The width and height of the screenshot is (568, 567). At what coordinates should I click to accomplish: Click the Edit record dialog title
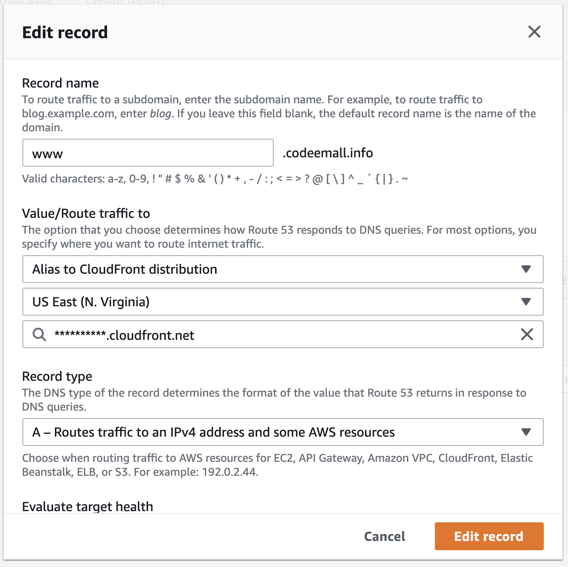coord(65,32)
